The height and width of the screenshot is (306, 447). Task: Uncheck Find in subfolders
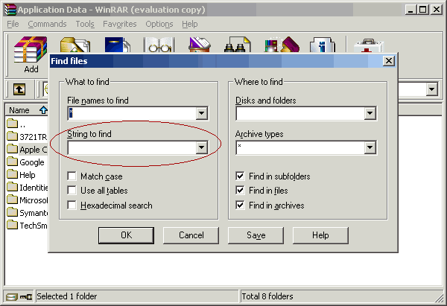pos(240,176)
